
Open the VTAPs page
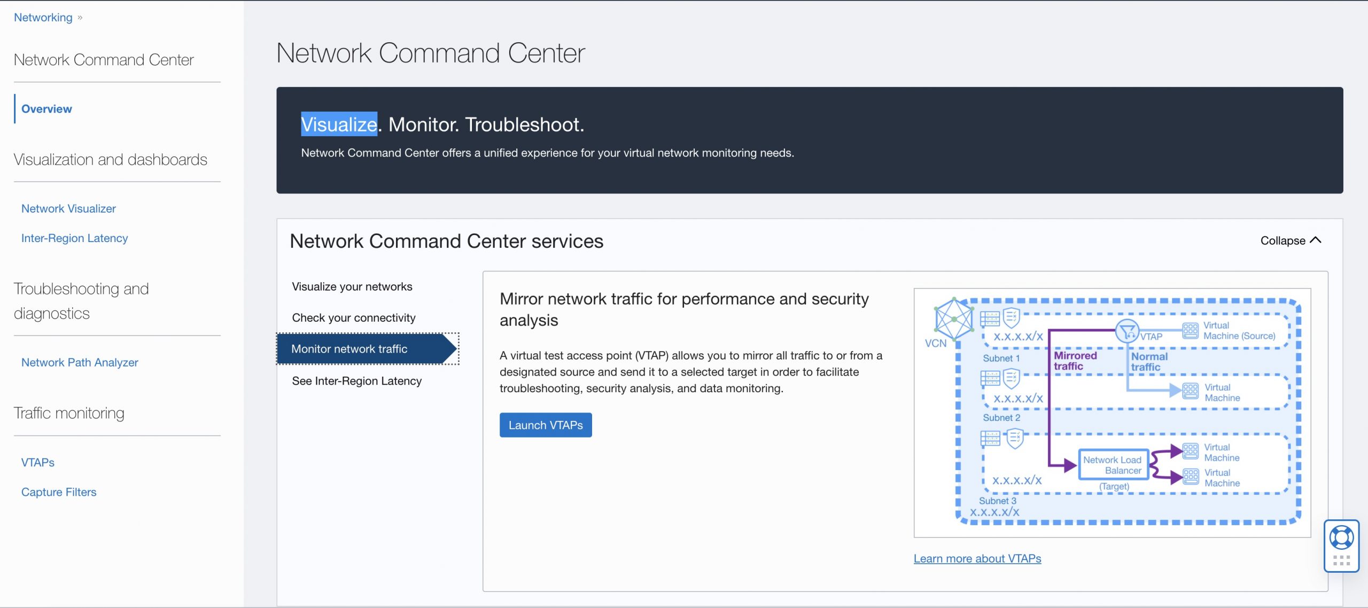37,462
